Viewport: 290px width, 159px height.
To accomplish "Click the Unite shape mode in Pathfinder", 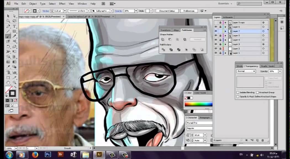I will tap(163, 39).
